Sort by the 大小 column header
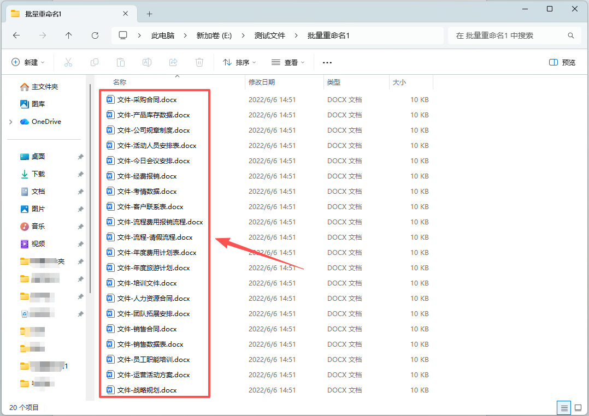The image size is (589, 416). coord(399,82)
